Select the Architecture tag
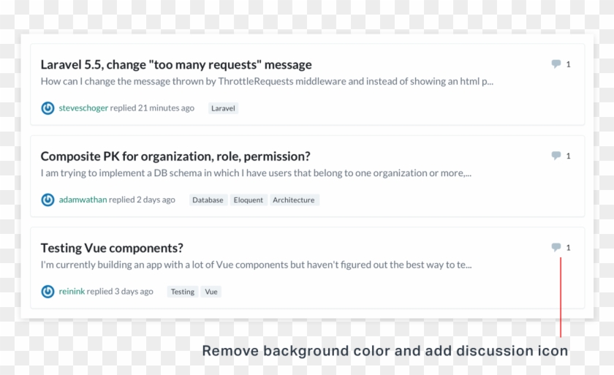This screenshot has height=375, width=614. click(x=293, y=200)
